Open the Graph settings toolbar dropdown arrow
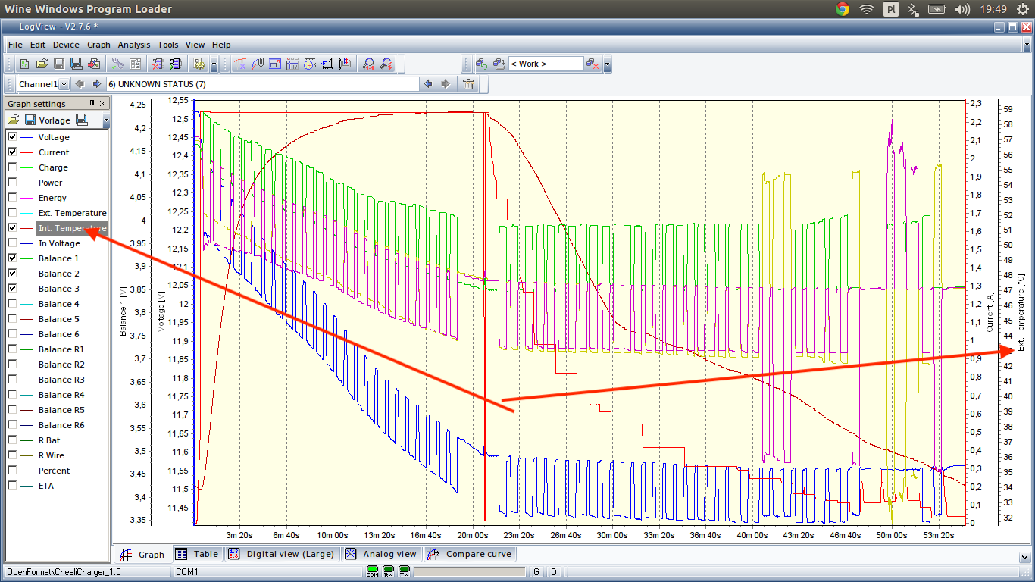 [x=106, y=121]
